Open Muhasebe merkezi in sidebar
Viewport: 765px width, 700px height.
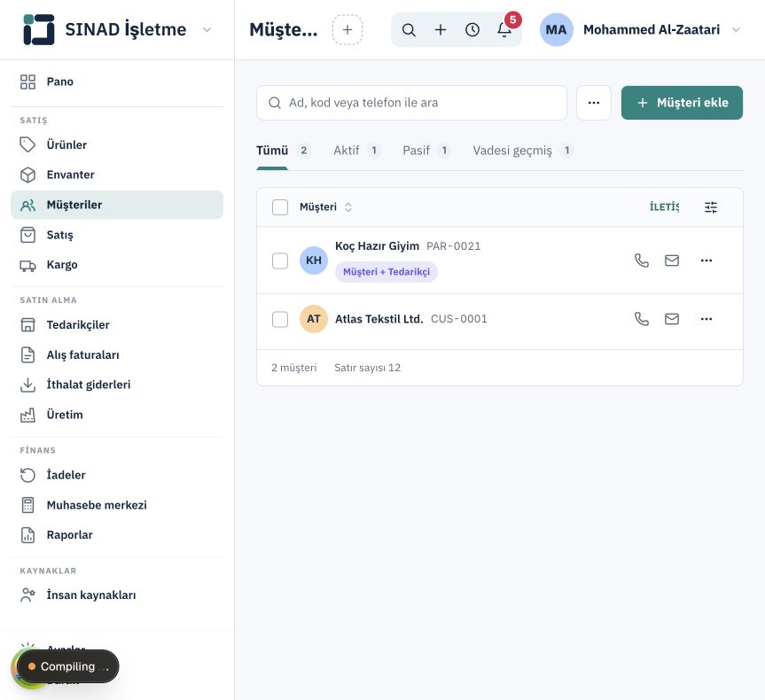117,505
